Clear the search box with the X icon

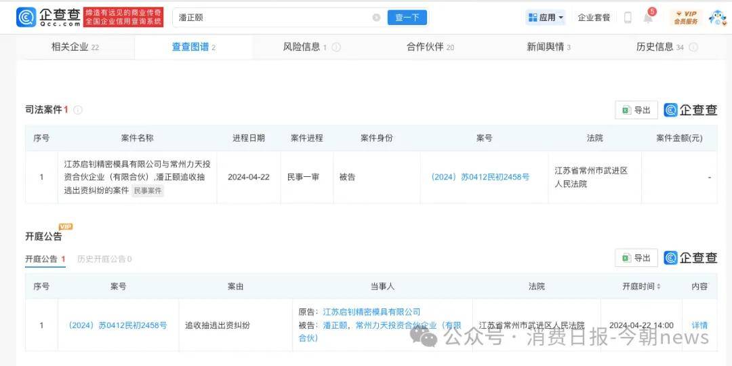(x=376, y=18)
